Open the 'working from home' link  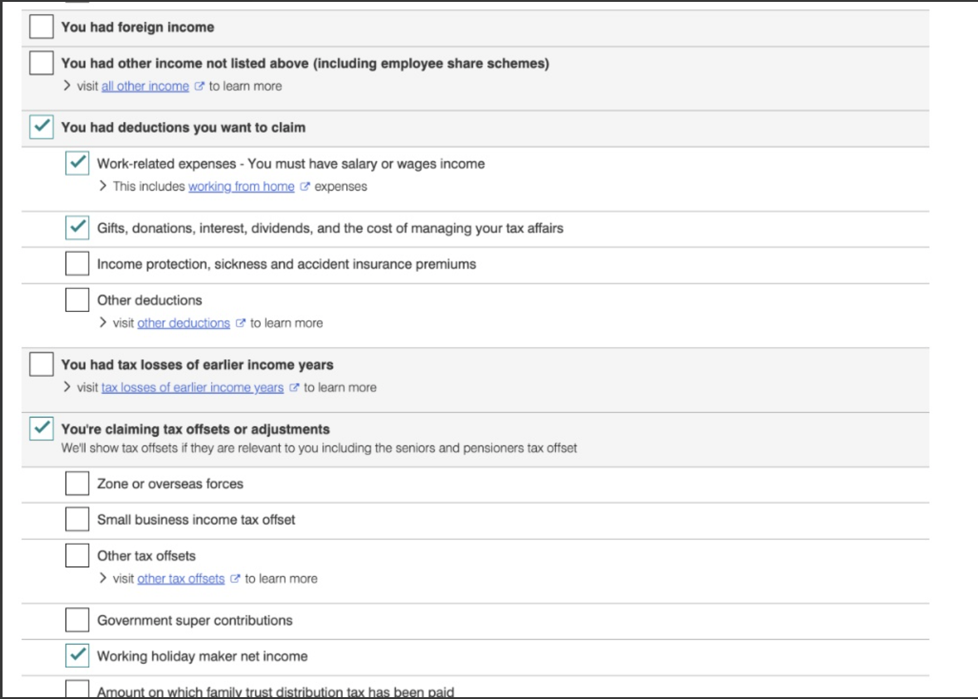tap(241, 186)
